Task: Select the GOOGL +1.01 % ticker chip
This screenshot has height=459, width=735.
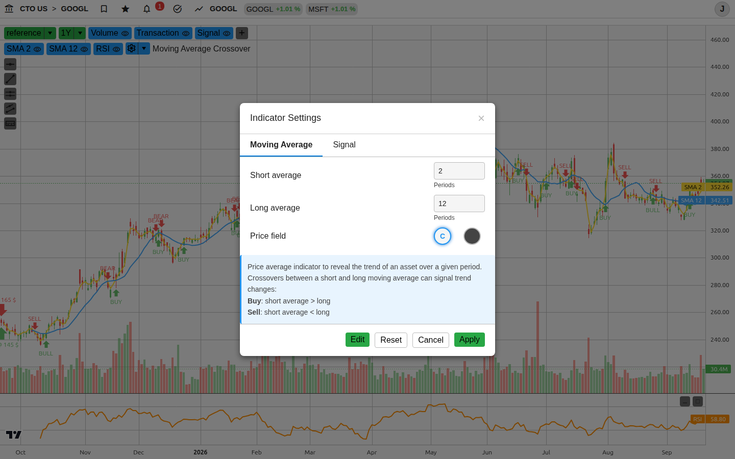Action: 274,9
